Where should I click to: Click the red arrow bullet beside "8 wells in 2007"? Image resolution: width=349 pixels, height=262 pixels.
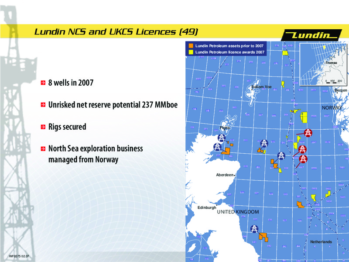coord(43,83)
